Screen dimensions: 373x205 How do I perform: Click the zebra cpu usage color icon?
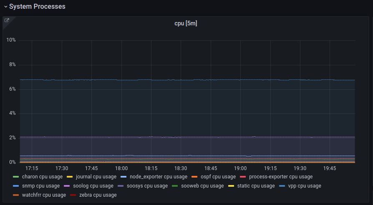tap(73, 195)
